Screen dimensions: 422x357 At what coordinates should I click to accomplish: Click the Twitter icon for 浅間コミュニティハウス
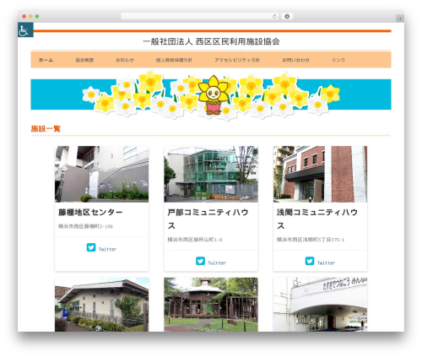(x=310, y=261)
